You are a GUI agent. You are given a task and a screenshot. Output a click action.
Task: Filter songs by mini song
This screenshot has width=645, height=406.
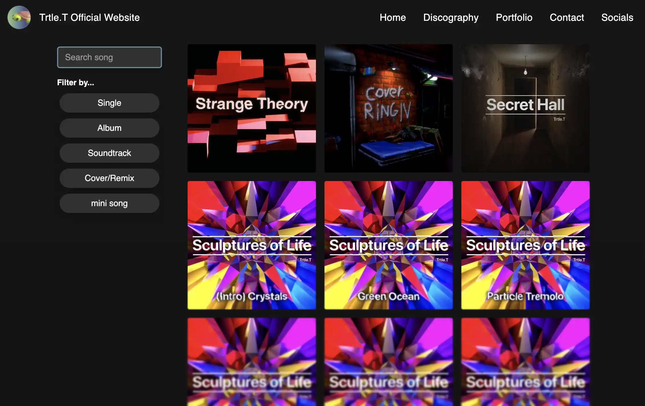(109, 203)
